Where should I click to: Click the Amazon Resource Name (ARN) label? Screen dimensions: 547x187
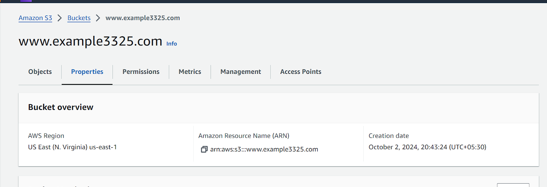pos(244,136)
